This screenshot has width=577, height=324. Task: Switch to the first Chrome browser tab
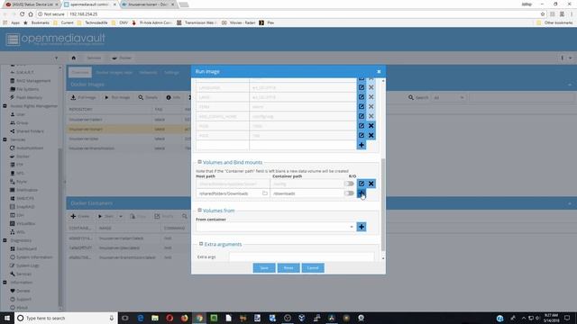pos(32,4)
